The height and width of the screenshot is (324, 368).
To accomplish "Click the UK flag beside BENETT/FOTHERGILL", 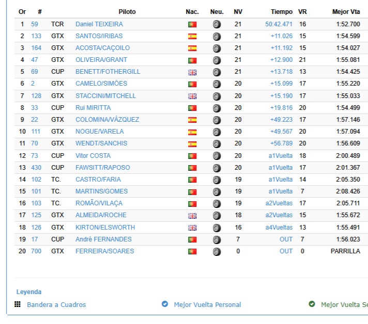I will [192, 72].
